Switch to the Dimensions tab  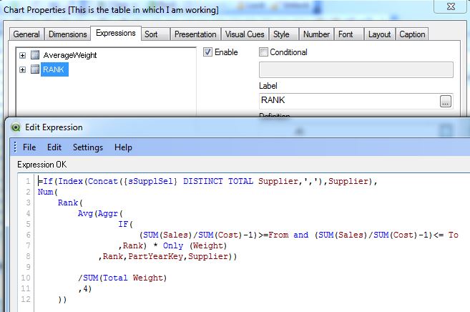68,34
